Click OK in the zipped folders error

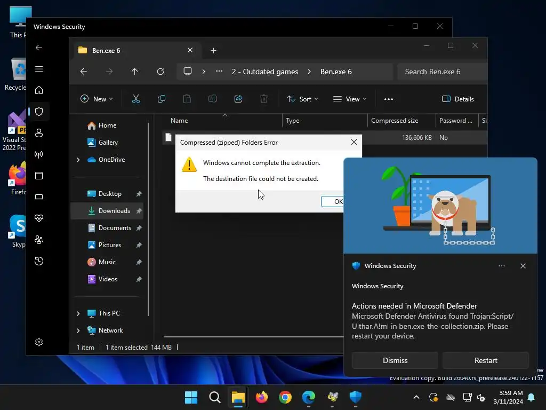coord(333,201)
